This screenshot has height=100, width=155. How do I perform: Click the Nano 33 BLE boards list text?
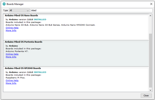coord(50,25)
